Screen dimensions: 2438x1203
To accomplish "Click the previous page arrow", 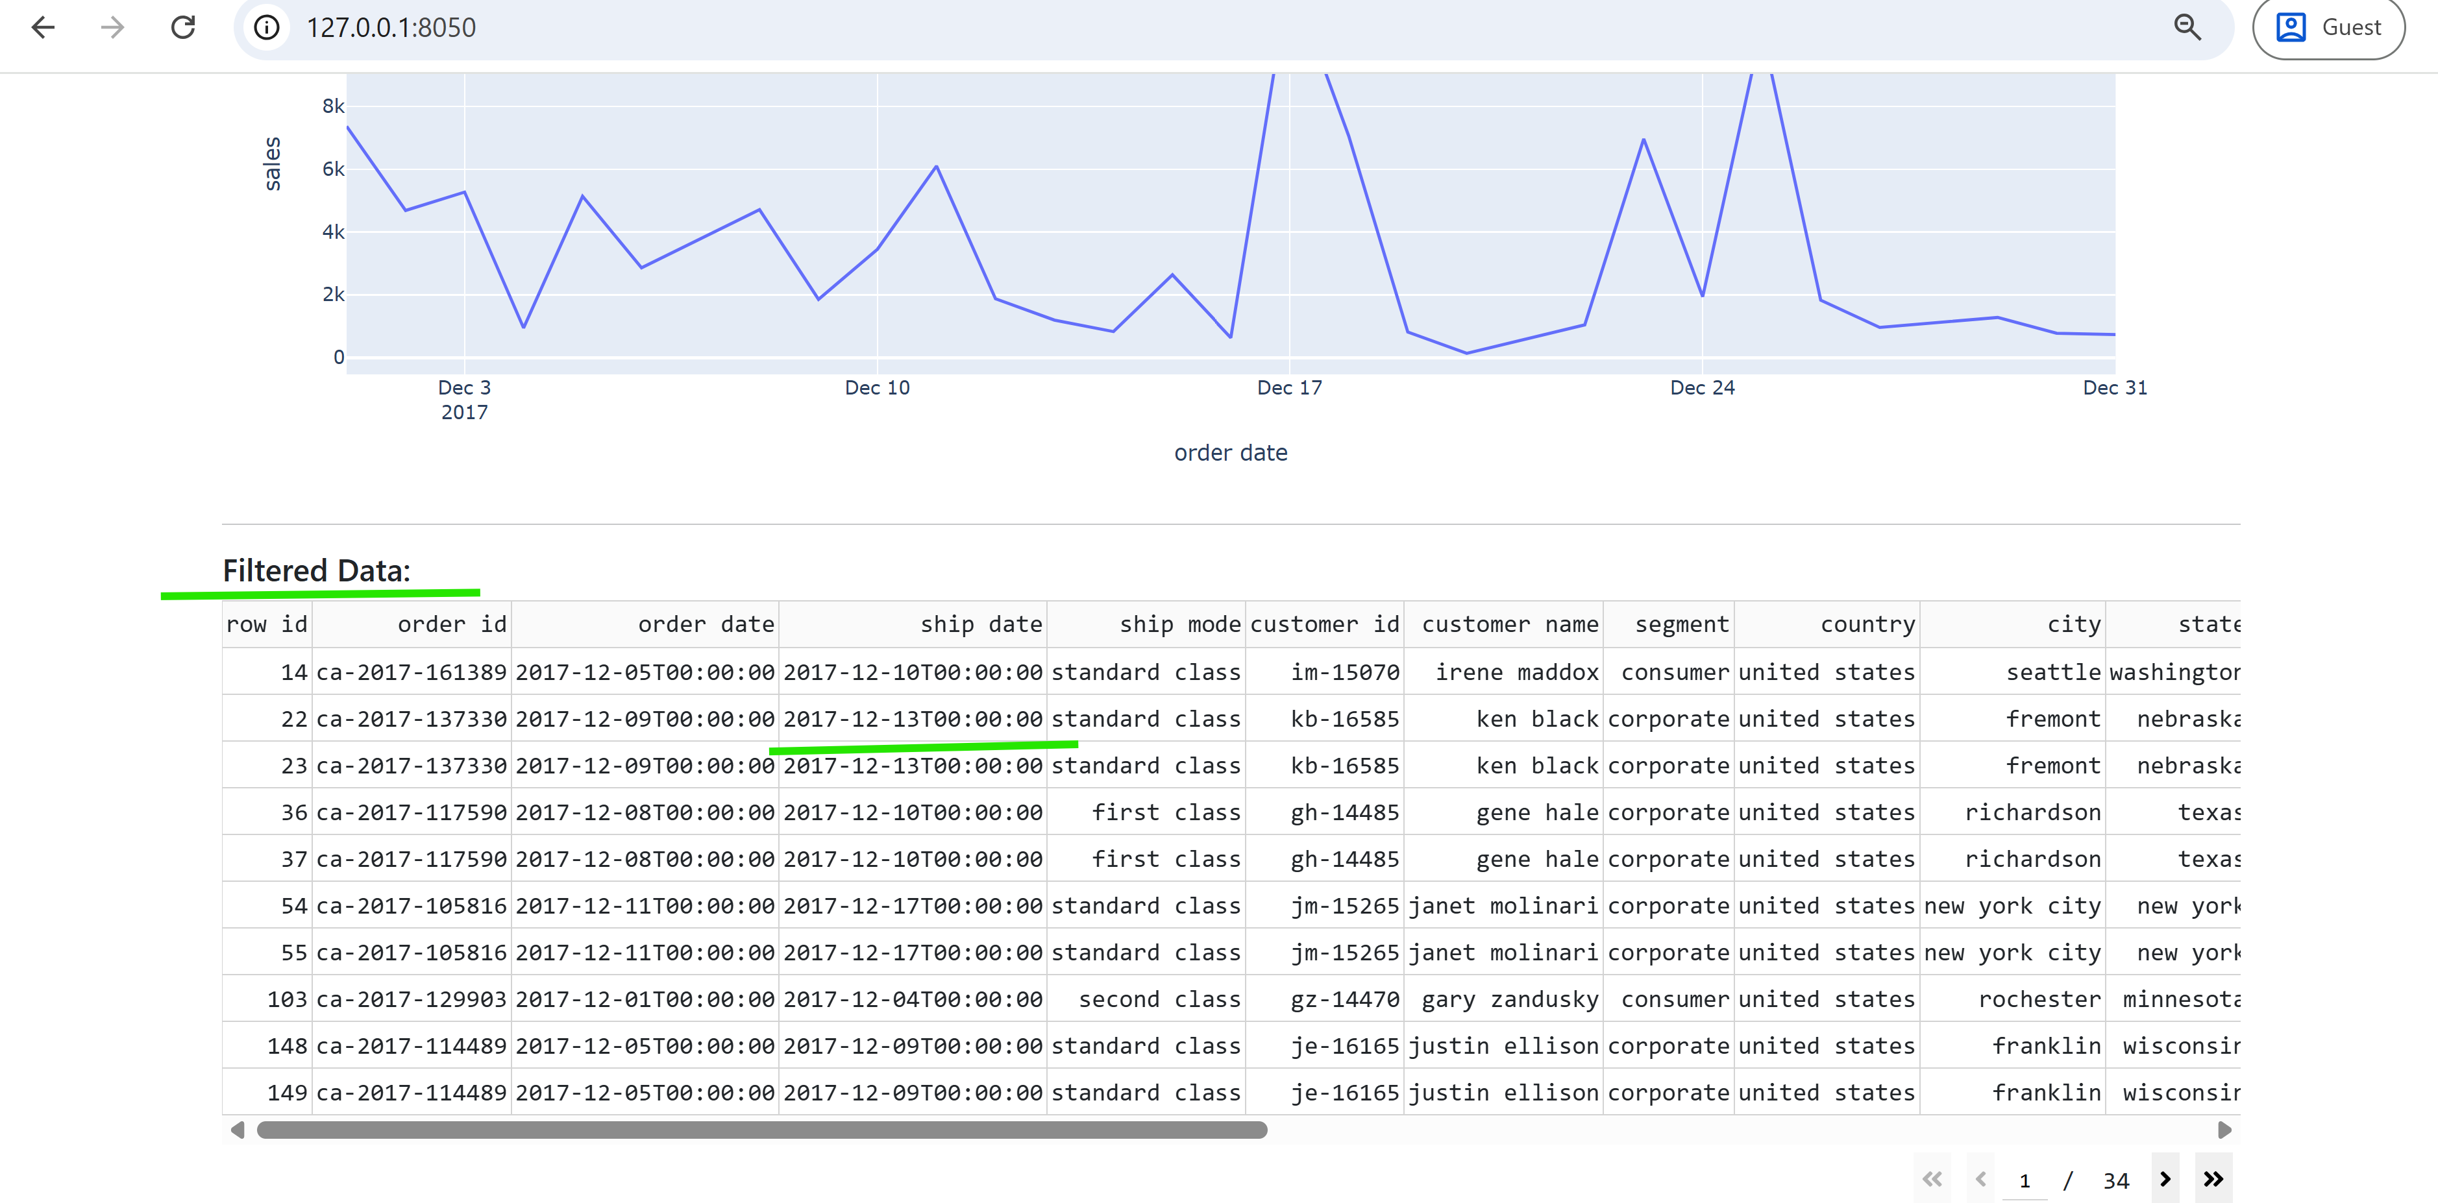I will 1980,1178.
